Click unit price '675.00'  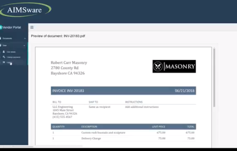tap(161, 132)
